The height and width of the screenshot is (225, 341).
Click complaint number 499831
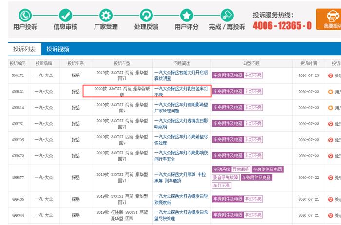18,92
